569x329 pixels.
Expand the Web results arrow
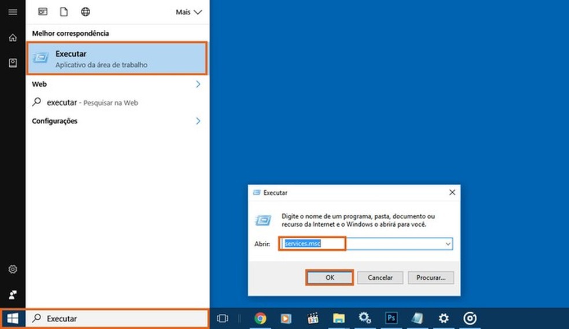(198, 84)
